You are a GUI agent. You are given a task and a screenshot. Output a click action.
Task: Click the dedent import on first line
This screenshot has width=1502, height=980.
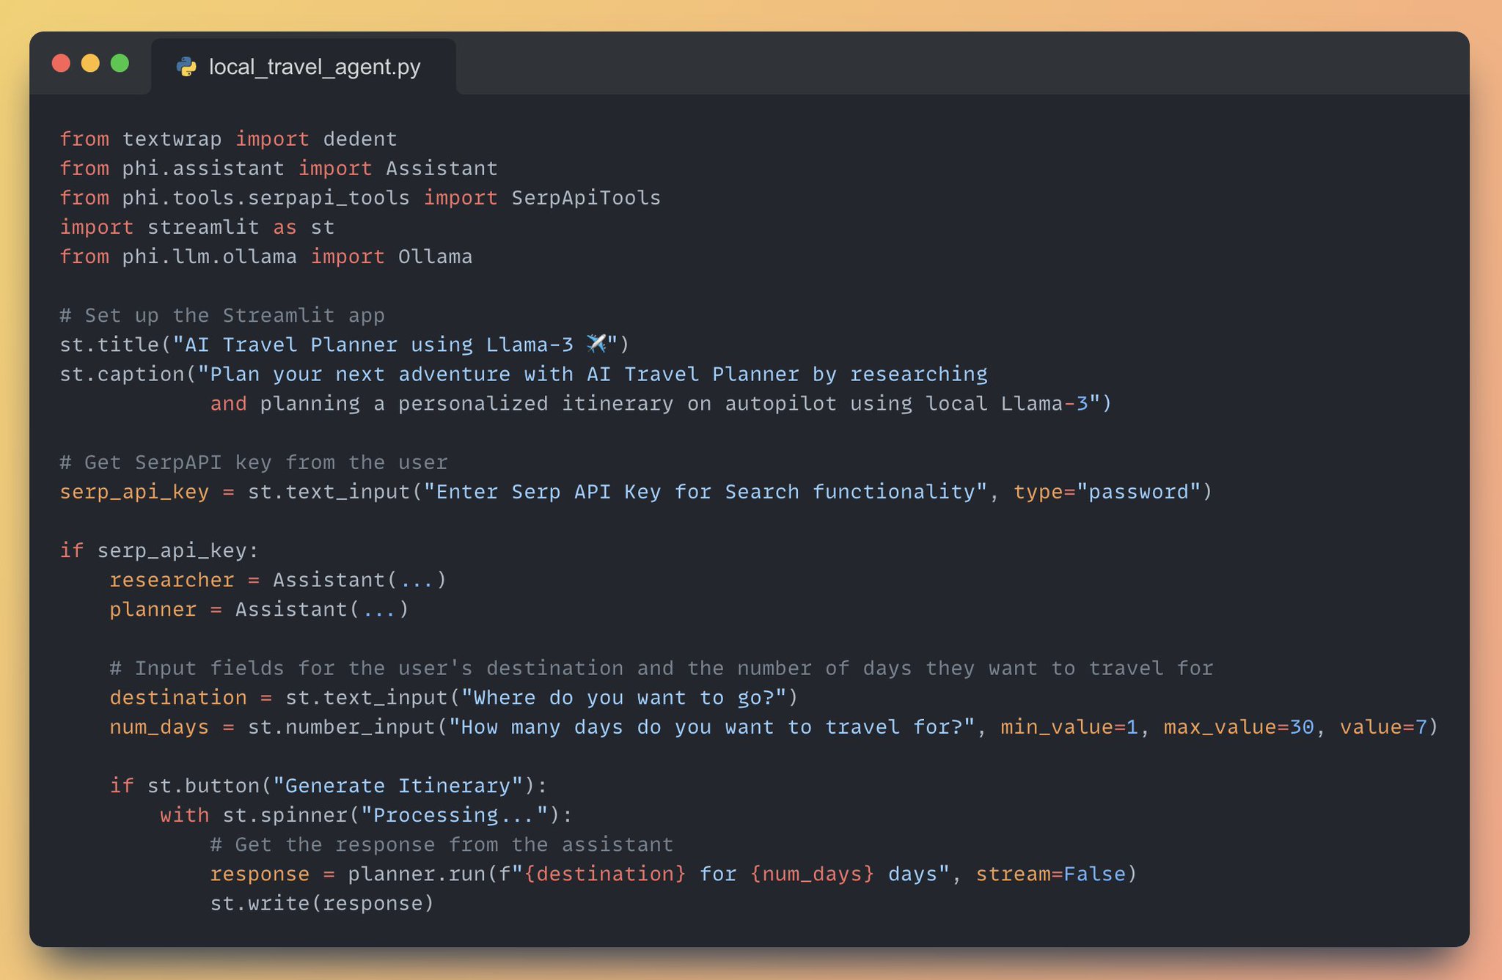tap(360, 139)
